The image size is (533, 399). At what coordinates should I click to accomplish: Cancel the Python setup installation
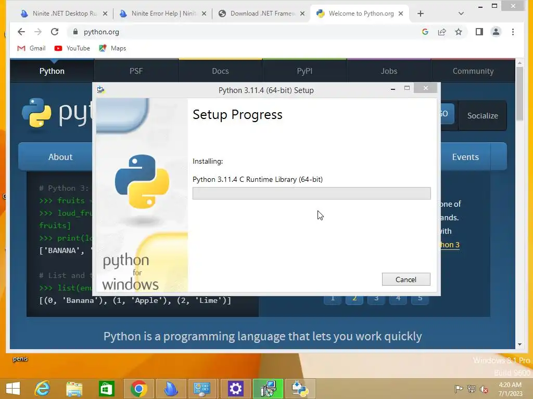pos(406,279)
